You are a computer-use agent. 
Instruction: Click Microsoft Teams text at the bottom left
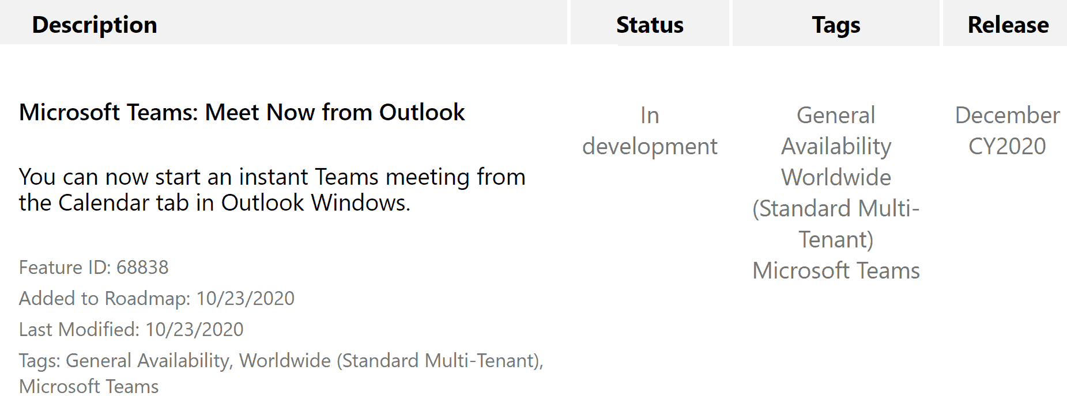point(89,386)
